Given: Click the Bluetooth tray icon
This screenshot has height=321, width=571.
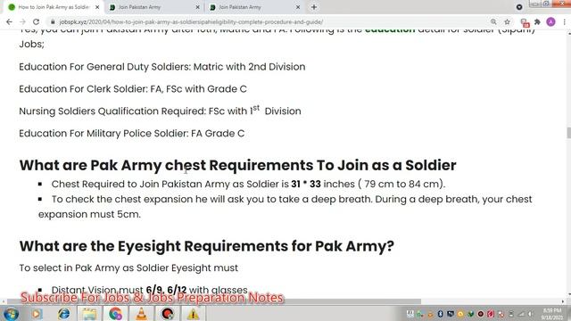Looking at the screenshot, I should click(x=440, y=314).
